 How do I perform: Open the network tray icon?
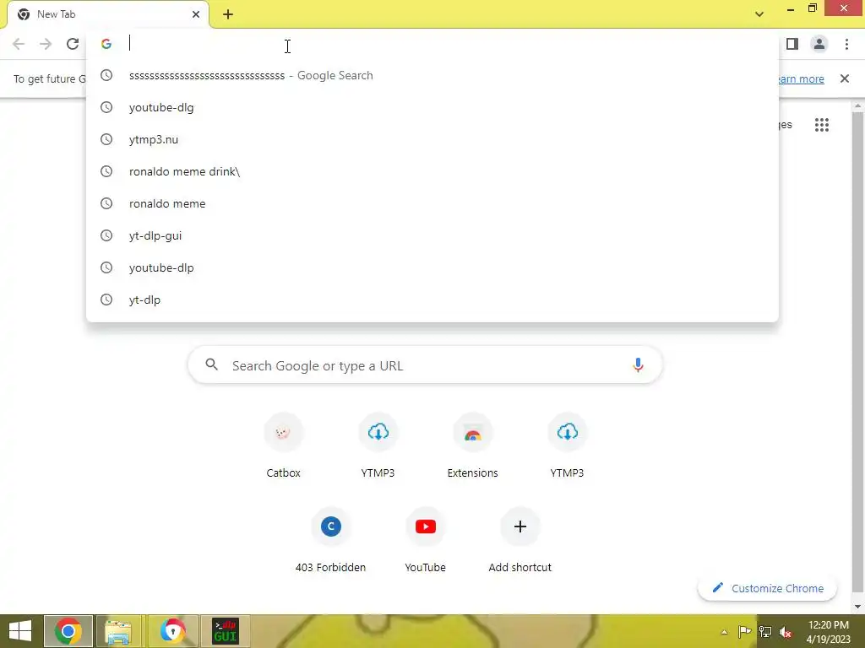[765, 631]
